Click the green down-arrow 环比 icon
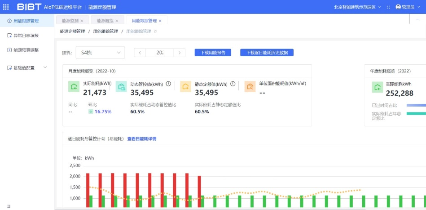426x210 pixels. coord(91,112)
